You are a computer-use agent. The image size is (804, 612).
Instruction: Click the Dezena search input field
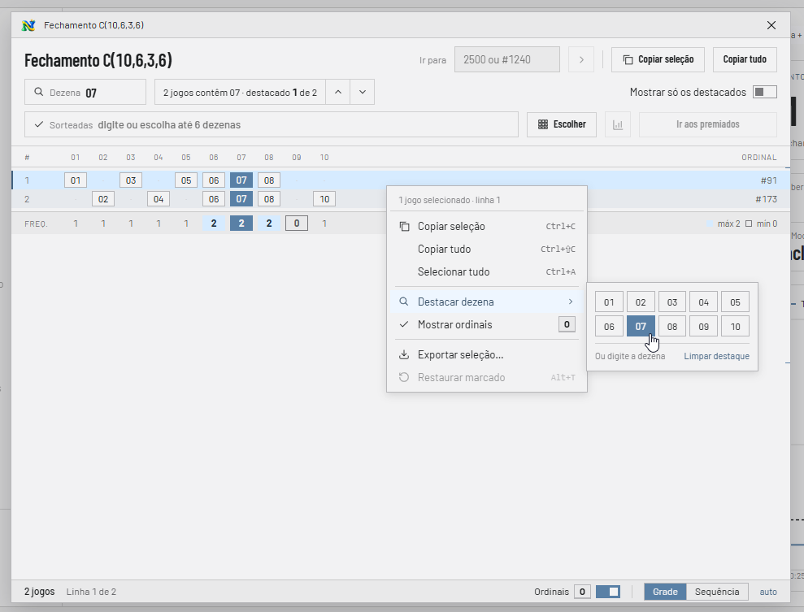tap(85, 93)
